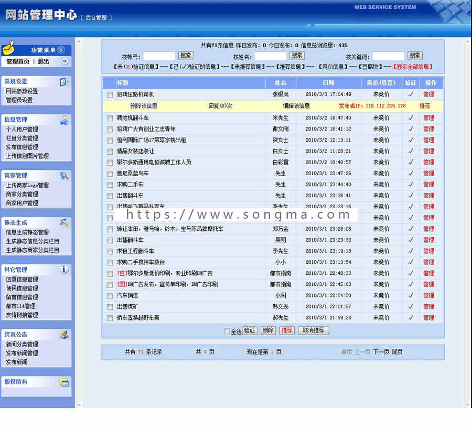Click the 静态生成 tools icon

(64, 222)
